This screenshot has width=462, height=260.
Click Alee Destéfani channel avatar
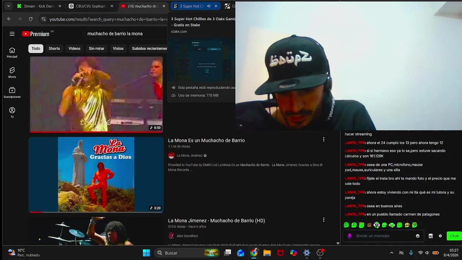171,236
